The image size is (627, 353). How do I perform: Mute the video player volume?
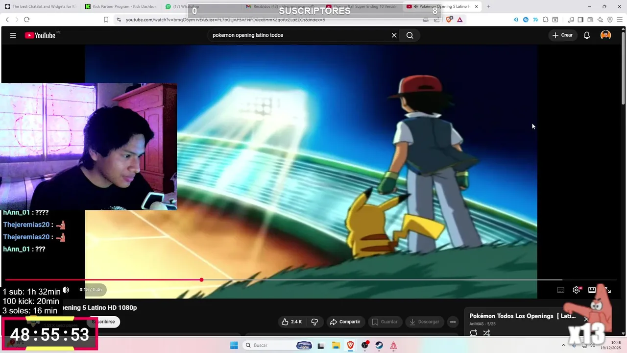tap(66, 290)
